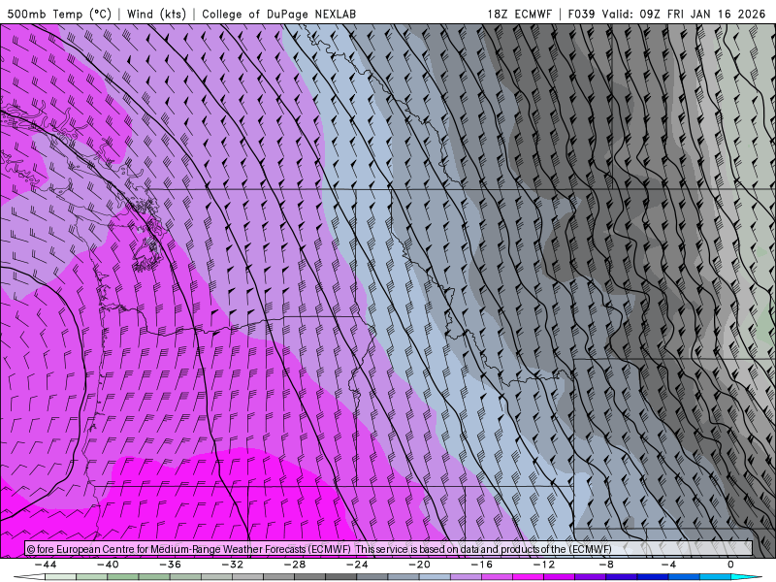Click the white arrow at colorbar's left end
776x582 pixels.
coord(29,577)
